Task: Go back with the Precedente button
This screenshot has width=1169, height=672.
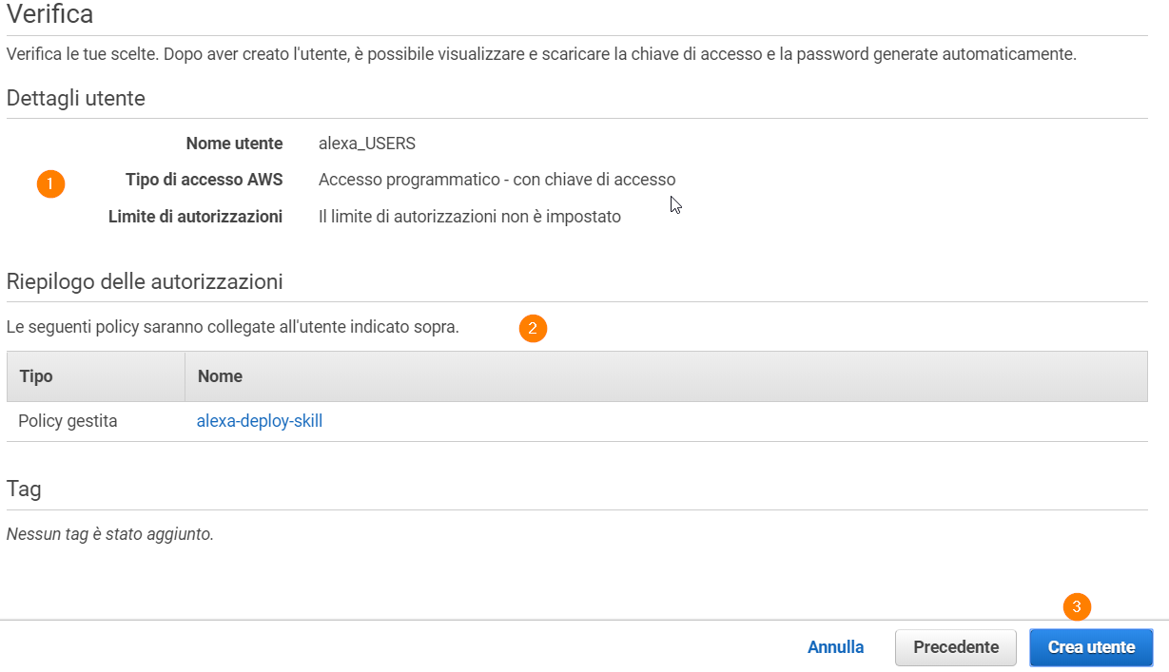Action: coord(956,647)
